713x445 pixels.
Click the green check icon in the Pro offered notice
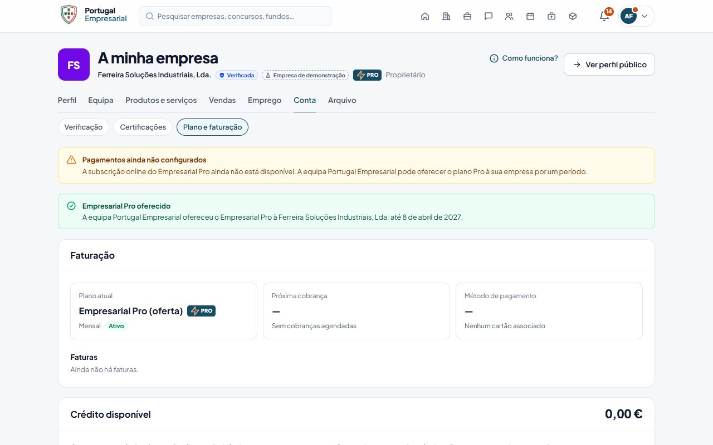[x=71, y=206]
